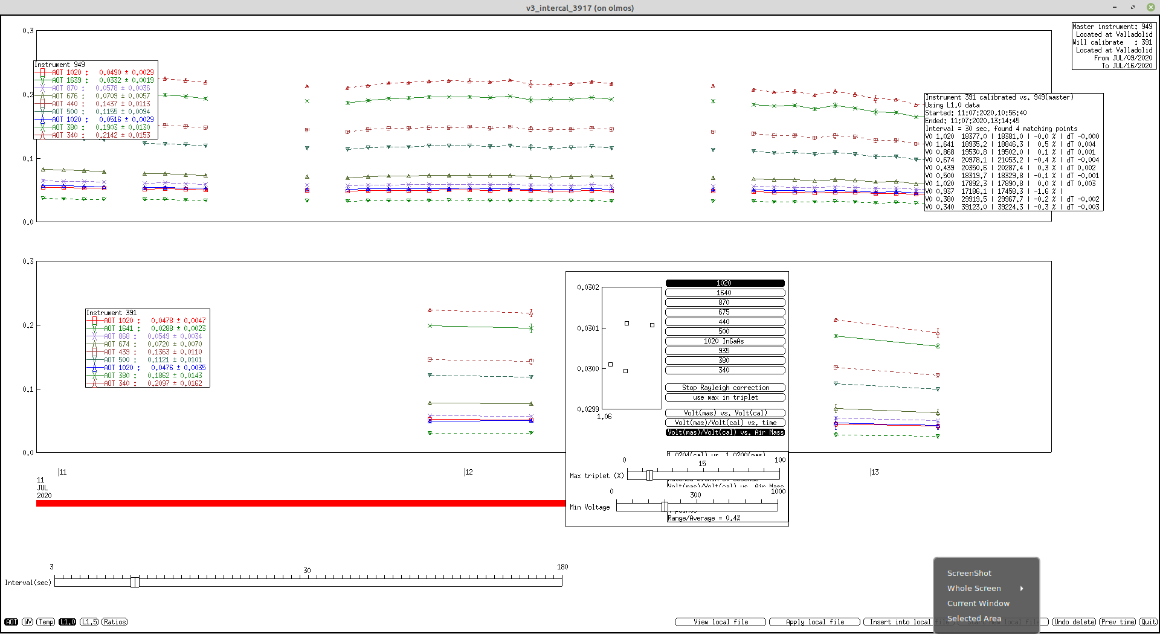The image size is (1160, 634).
Task: Click the Interval(sec) slider handle
Action: 135,582
